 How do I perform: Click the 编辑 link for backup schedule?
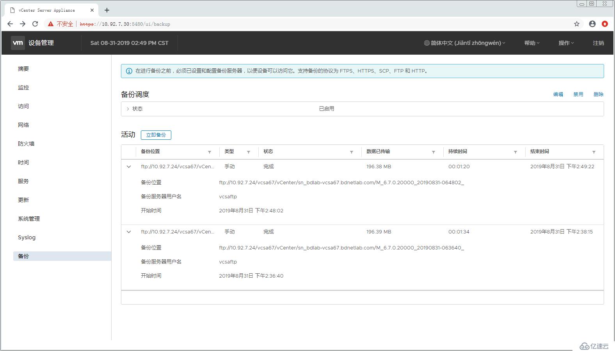pyautogui.click(x=558, y=94)
